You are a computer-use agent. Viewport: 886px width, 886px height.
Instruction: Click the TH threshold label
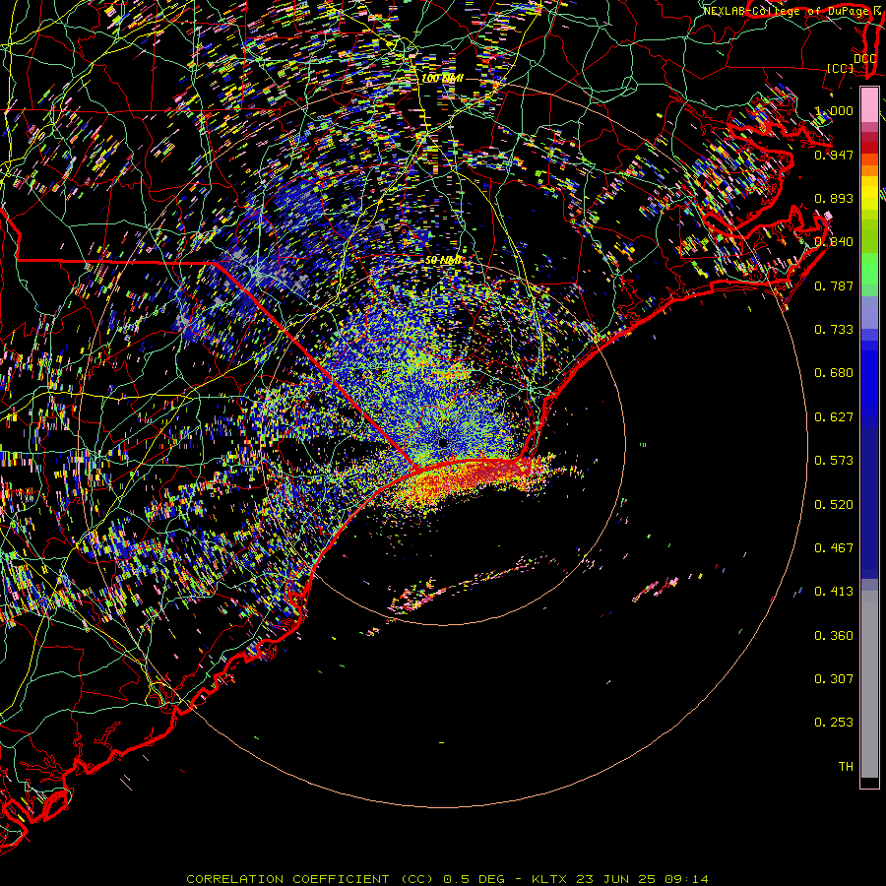(x=846, y=767)
